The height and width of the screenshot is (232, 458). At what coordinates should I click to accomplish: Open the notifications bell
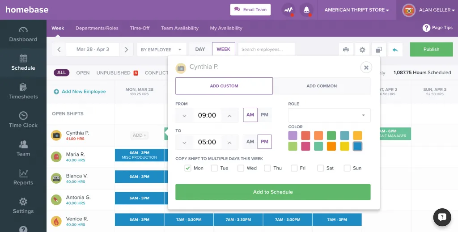pos(306,10)
